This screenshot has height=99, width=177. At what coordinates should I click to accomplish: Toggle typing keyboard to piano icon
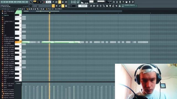click(53, 6)
